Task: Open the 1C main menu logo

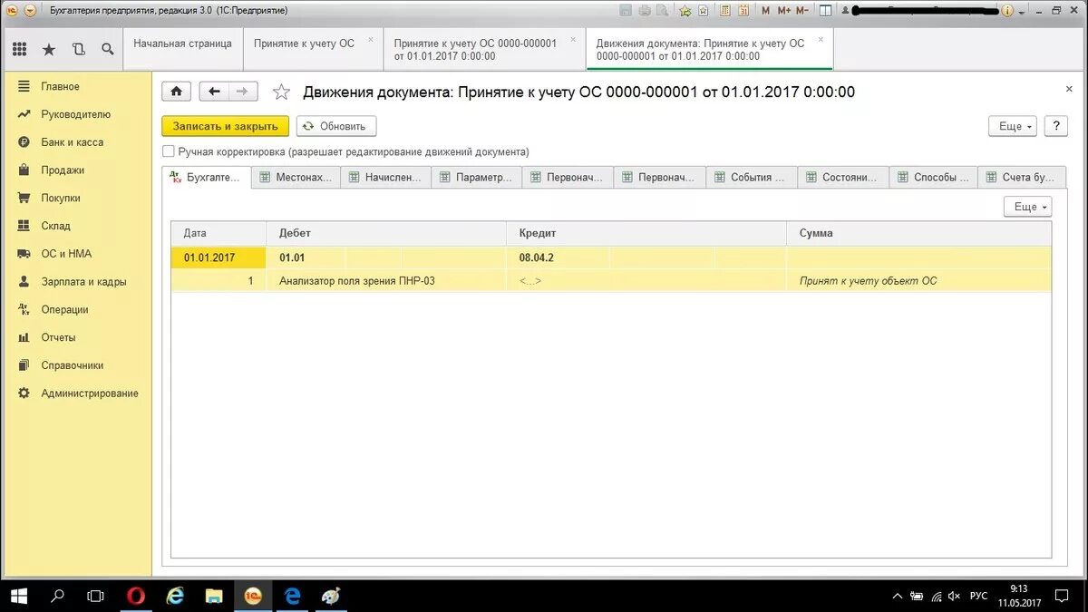Action: click(12, 11)
